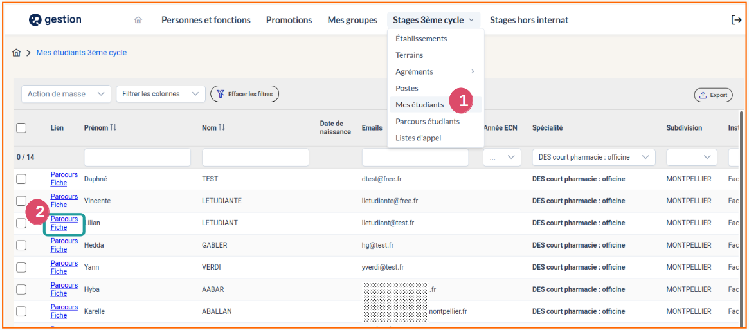Image resolution: width=749 pixels, height=330 pixels.
Task: Expand the Agréments submenu arrow
Action: click(473, 72)
